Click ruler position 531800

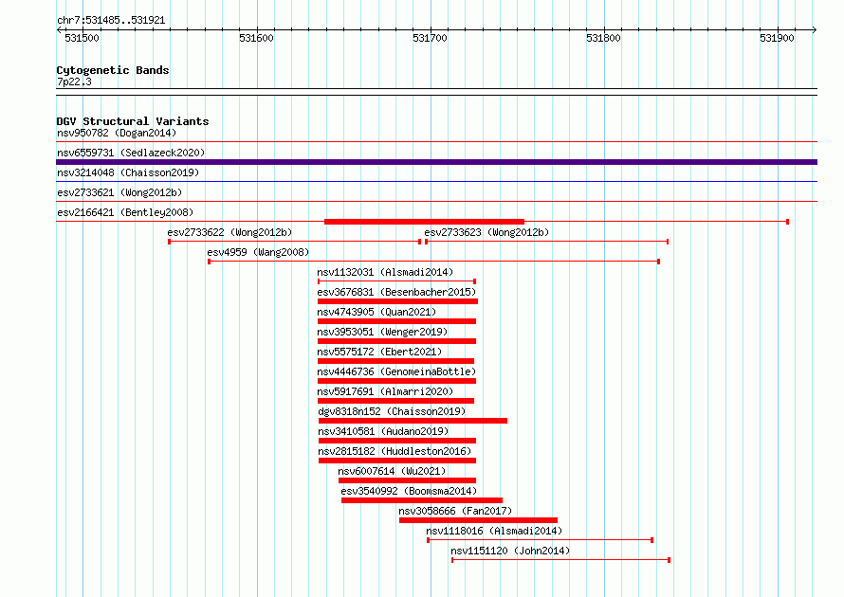coord(603,38)
